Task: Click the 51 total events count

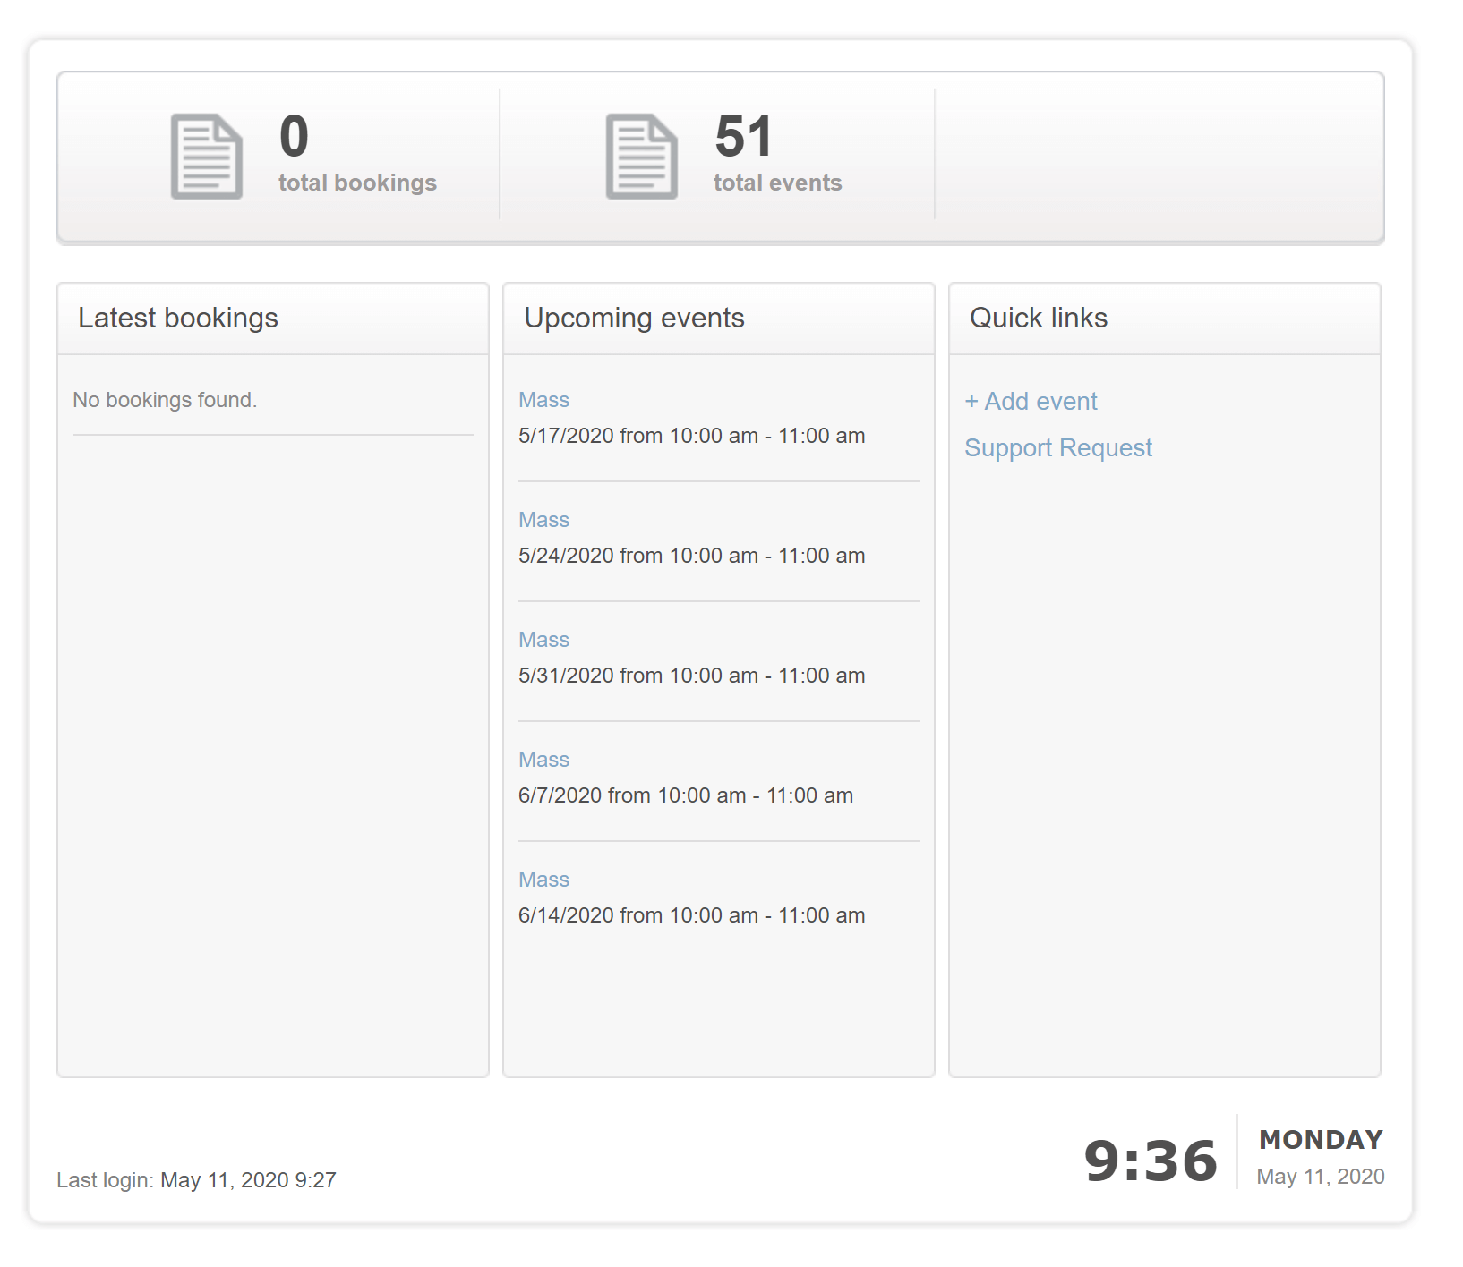Action: point(743,137)
